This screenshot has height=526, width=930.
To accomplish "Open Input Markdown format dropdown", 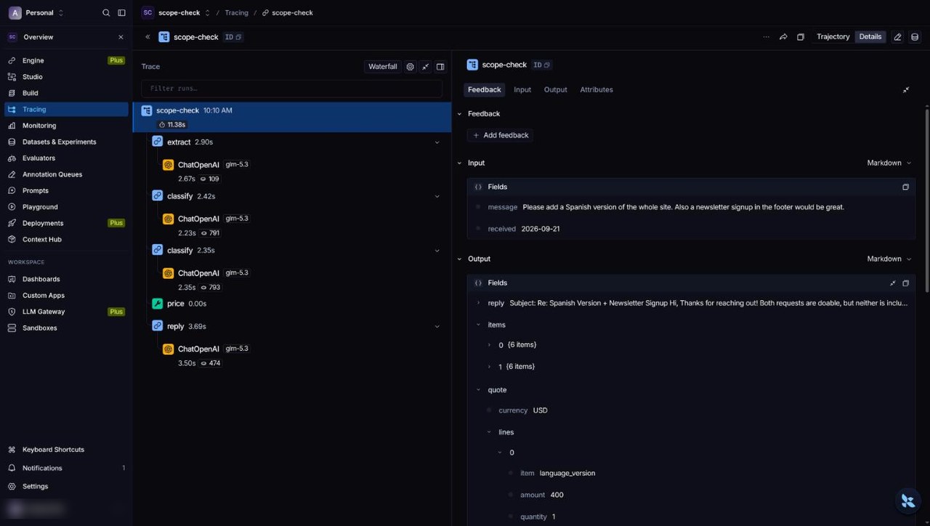I will point(889,163).
